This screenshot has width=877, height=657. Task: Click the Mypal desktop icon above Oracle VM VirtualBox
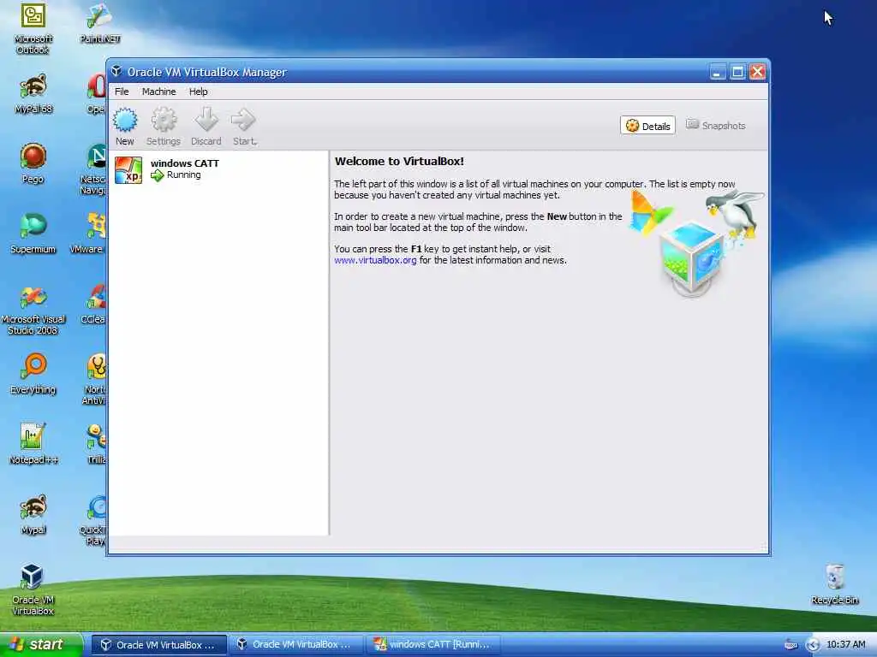click(x=33, y=507)
